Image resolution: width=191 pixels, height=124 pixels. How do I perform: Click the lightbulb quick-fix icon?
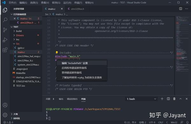tap(57, 52)
